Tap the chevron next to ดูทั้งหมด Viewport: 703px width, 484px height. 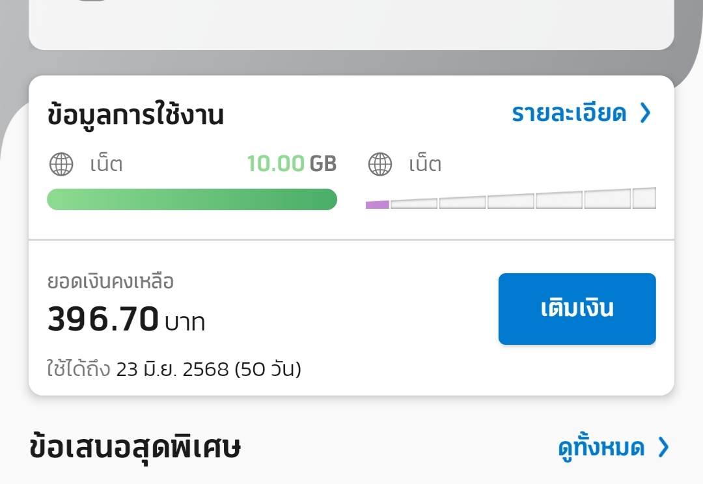pos(663,448)
